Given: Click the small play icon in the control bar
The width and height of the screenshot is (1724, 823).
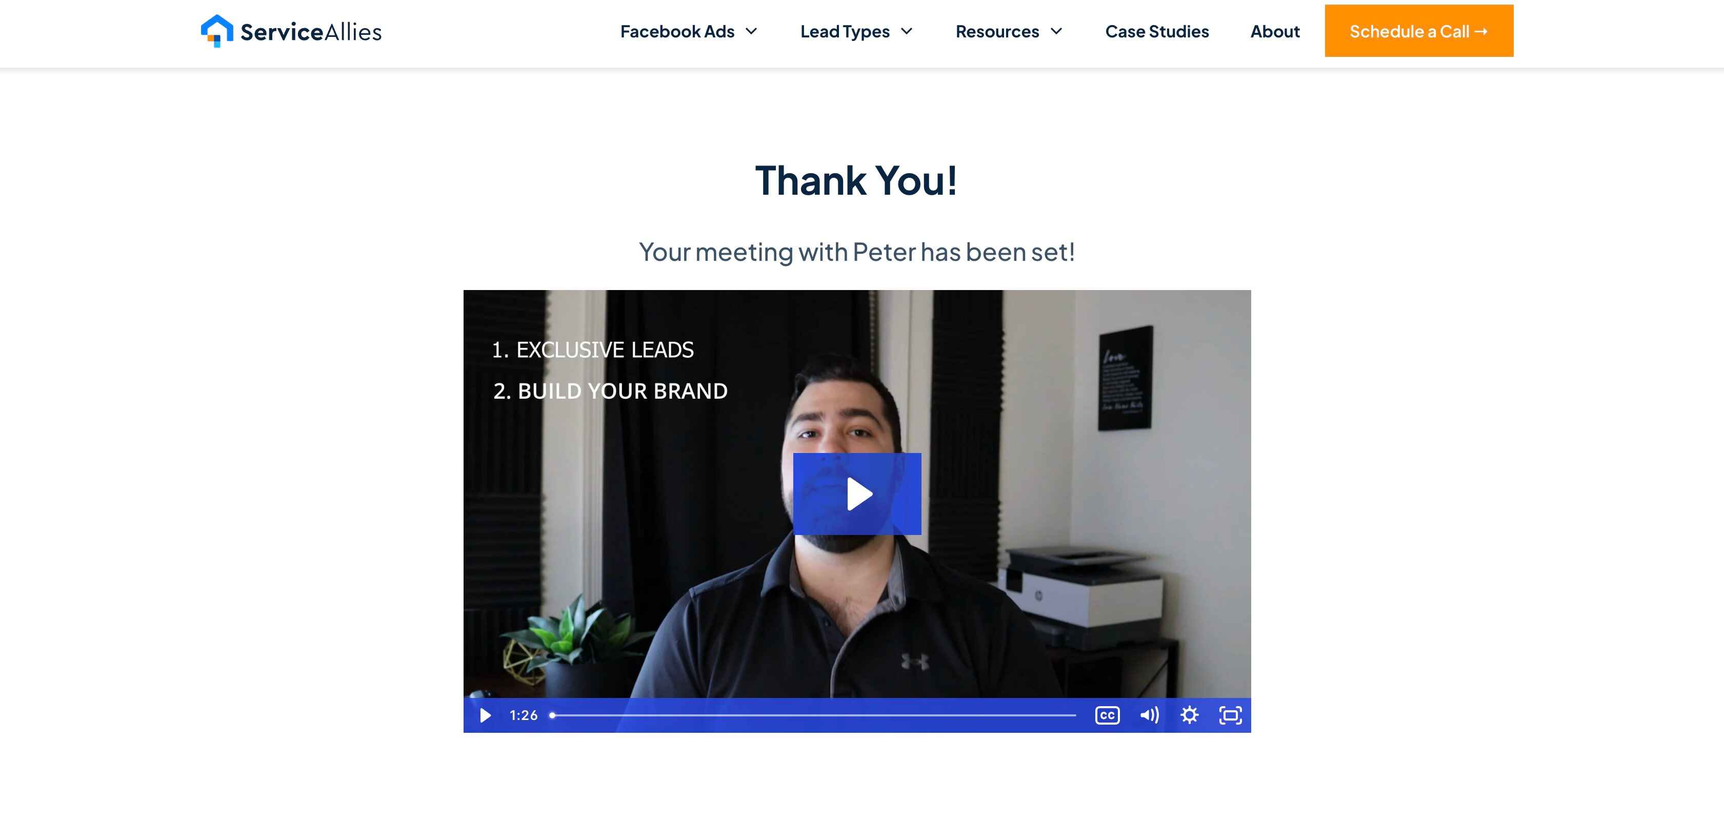Looking at the screenshot, I should pos(485,715).
